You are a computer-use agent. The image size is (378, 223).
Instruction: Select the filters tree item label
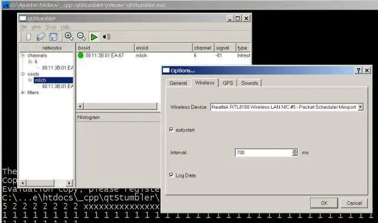pos(33,92)
